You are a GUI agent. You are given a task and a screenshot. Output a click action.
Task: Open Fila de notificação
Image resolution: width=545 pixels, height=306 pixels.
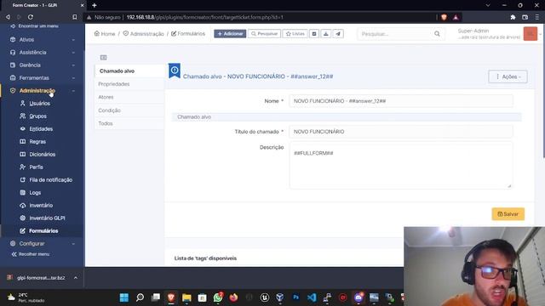click(x=51, y=179)
